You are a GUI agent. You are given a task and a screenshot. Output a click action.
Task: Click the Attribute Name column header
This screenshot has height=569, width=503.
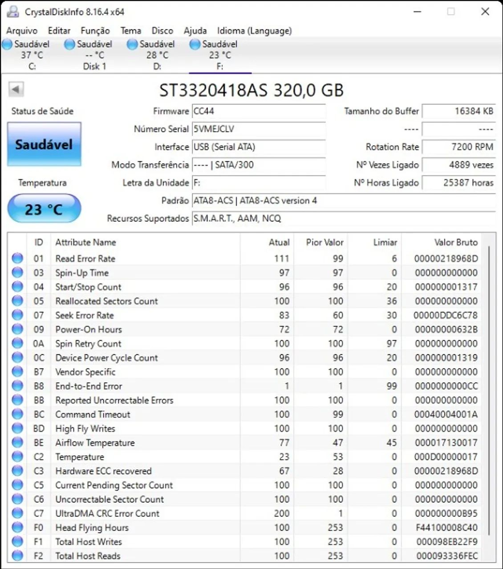click(x=146, y=242)
